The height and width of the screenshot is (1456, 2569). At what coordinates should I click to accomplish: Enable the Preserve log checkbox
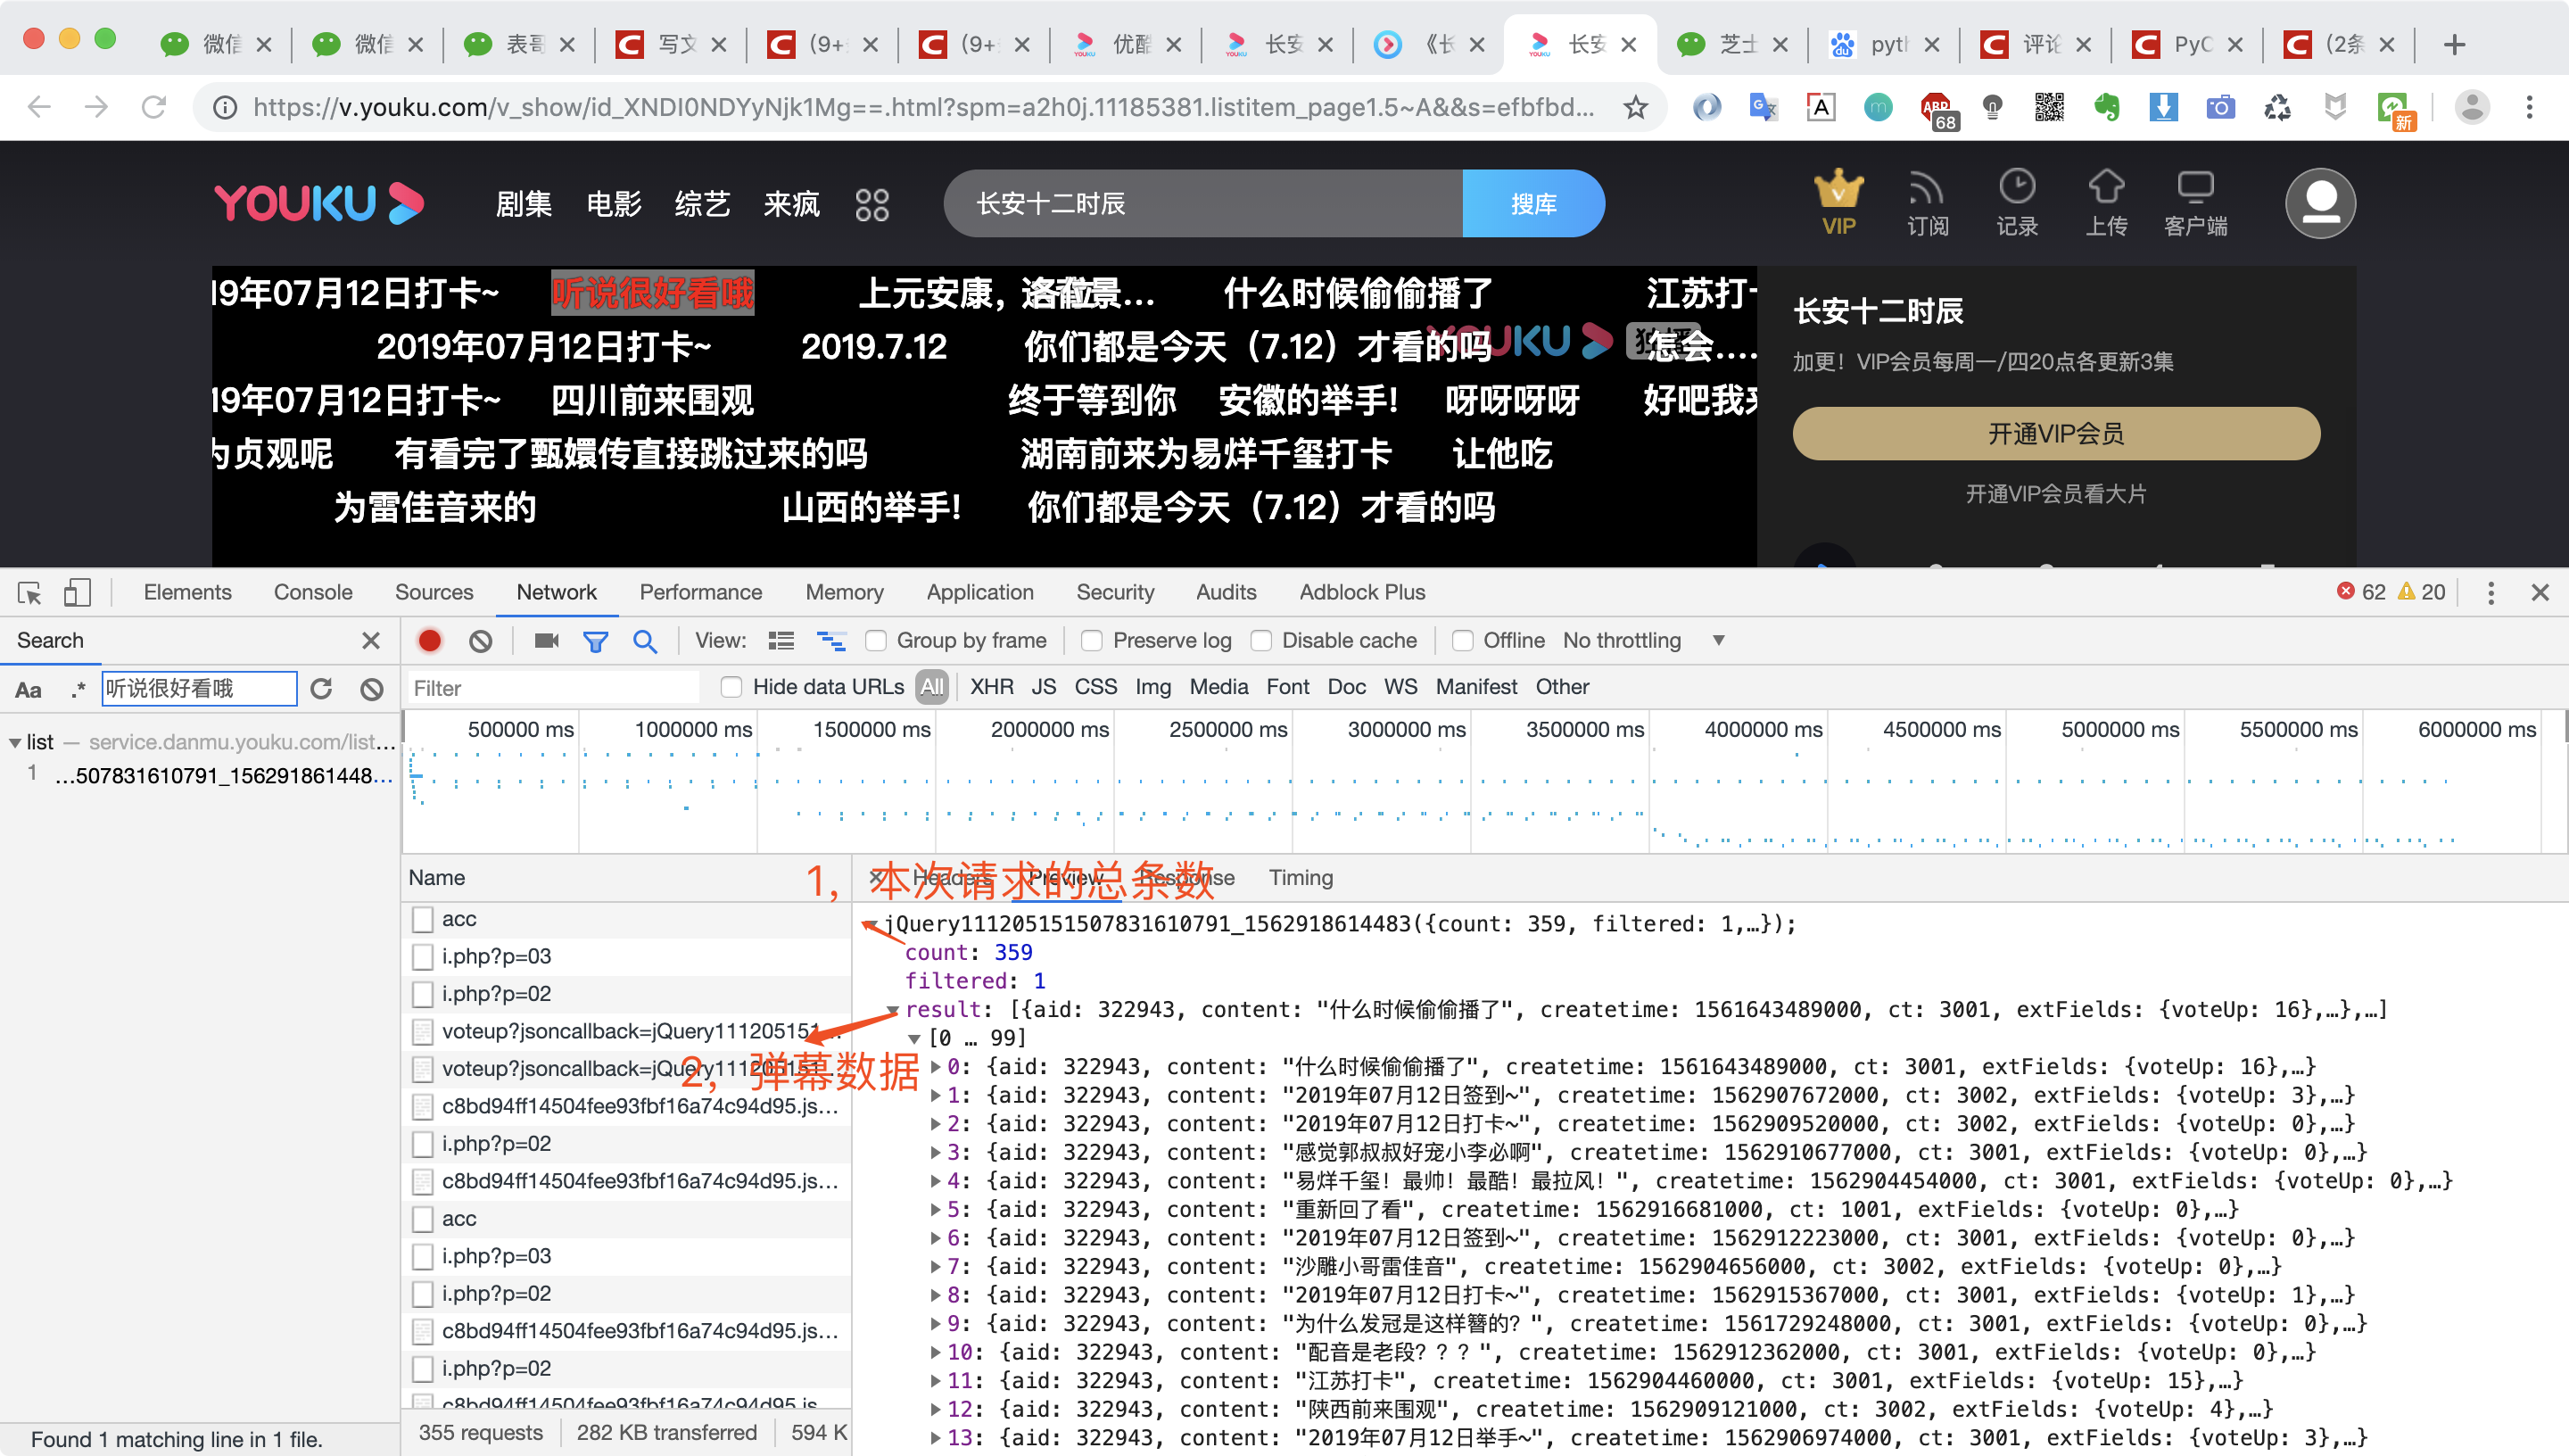point(1092,641)
